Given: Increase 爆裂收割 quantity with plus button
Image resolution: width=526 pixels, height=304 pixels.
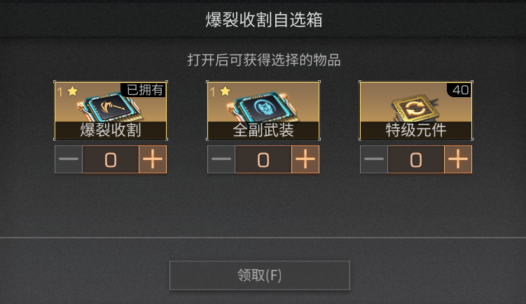Looking at the screenshot, I should tap(153, 159).
